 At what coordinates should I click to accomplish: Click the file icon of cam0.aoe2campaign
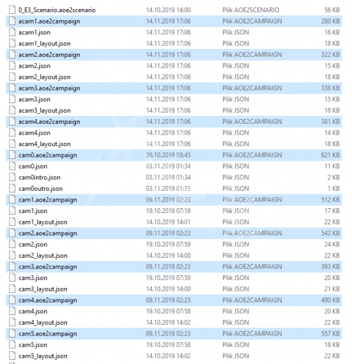pos(12,155)
